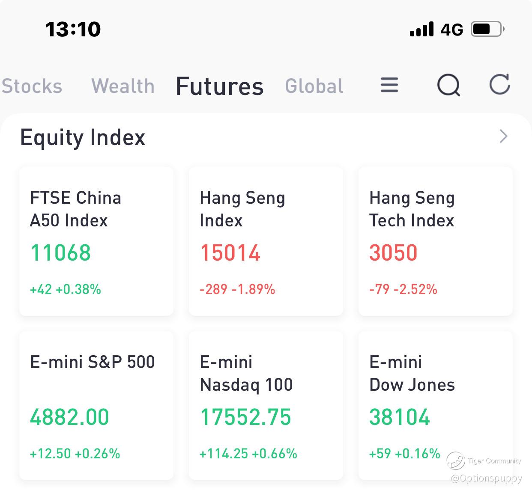532x490 pixels.
Task: Open Hang Seng Index futures card
Action: pos(266,241)
